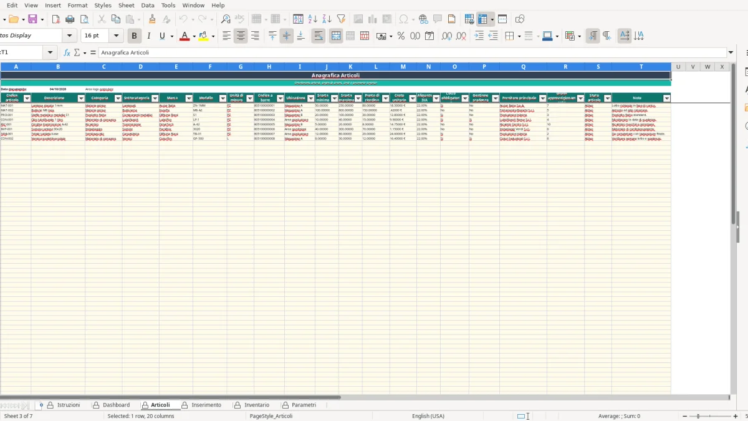This screenshot has height=421, width=748.
Task: Open the Tools menu
Action: click(x=168, y=5)
